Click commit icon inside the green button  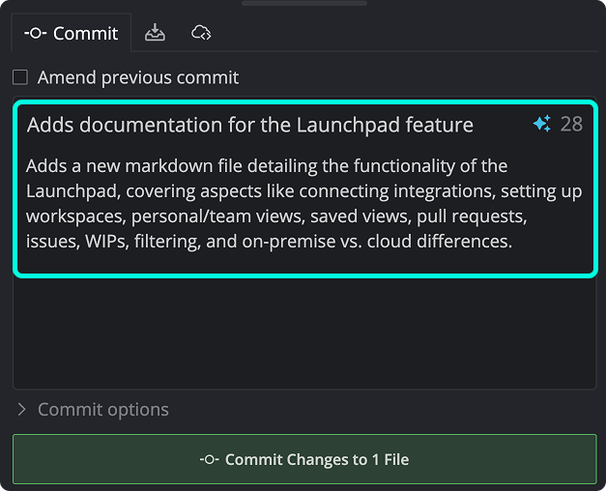click(x=210, y=459)
